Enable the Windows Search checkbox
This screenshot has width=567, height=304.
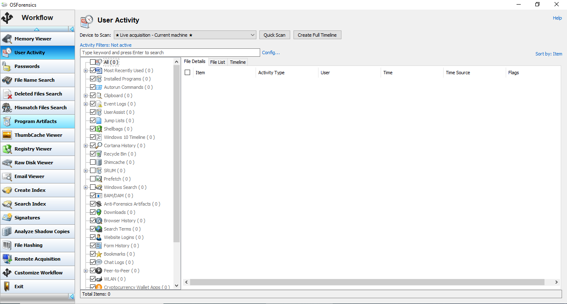click(93, 187)
